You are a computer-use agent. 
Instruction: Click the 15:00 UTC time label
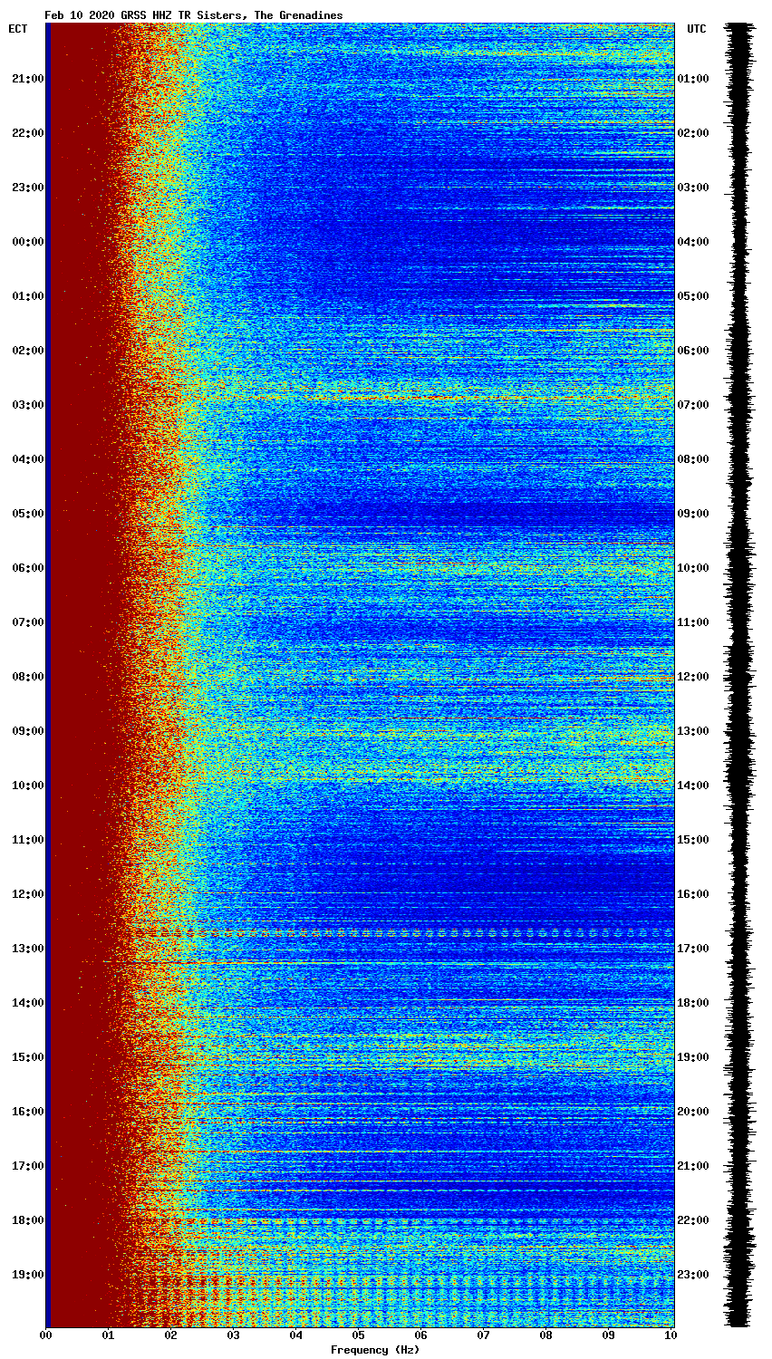(x=693, y=840)
